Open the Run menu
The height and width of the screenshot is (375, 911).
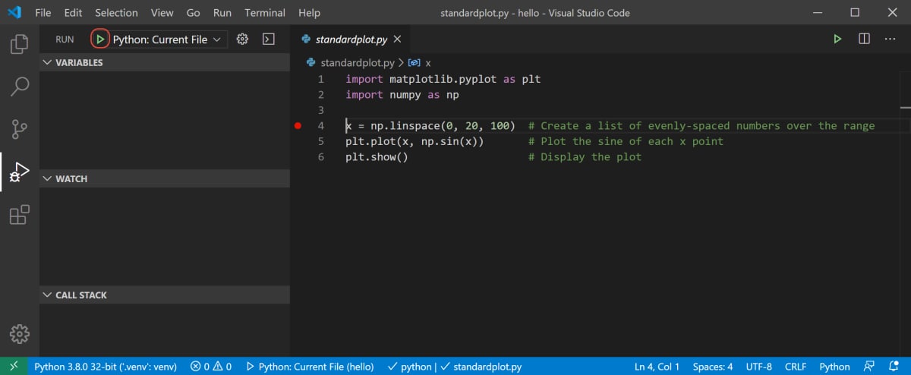[x=222, y=13]
